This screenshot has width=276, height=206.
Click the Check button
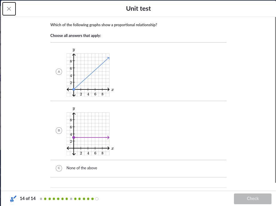(x=253, y=199)
